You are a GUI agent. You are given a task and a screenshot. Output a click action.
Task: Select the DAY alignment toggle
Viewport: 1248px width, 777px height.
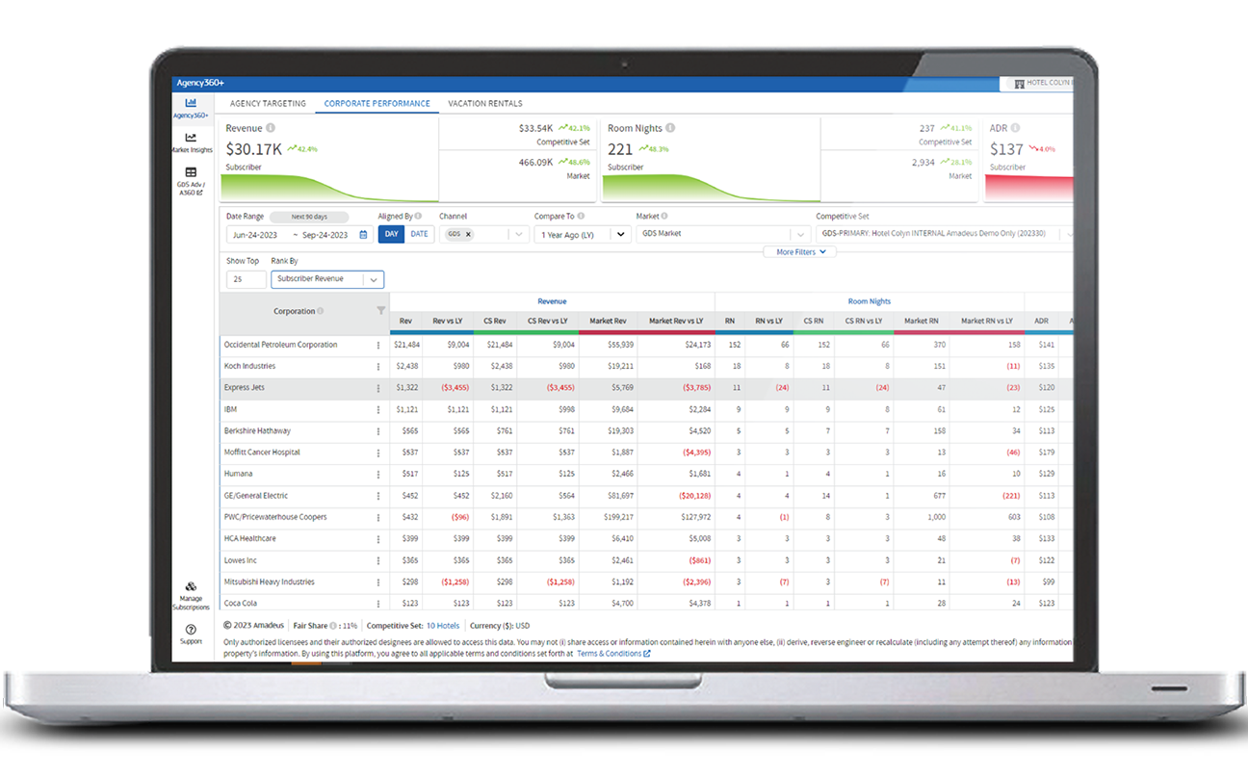pos(391,234)
